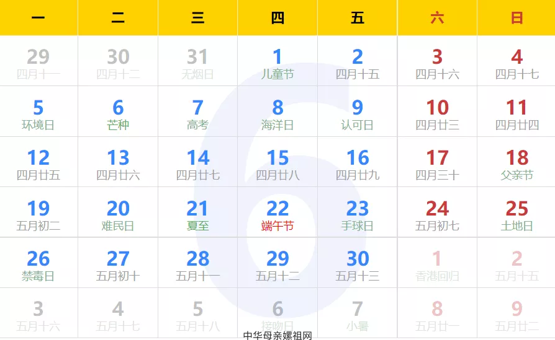
Task: Select June 6 芒种 date
Action: [x=118, y=111]
